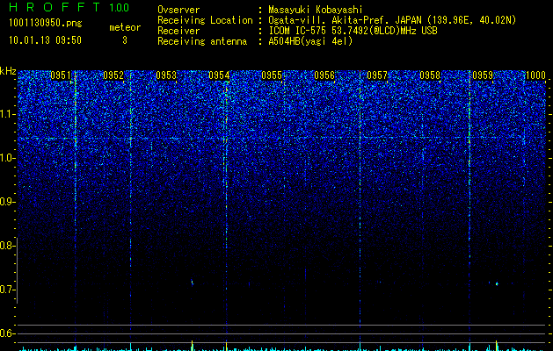Click the 0.7 frequency axis label
Screen dimensions: 553x351
point(8,290)
